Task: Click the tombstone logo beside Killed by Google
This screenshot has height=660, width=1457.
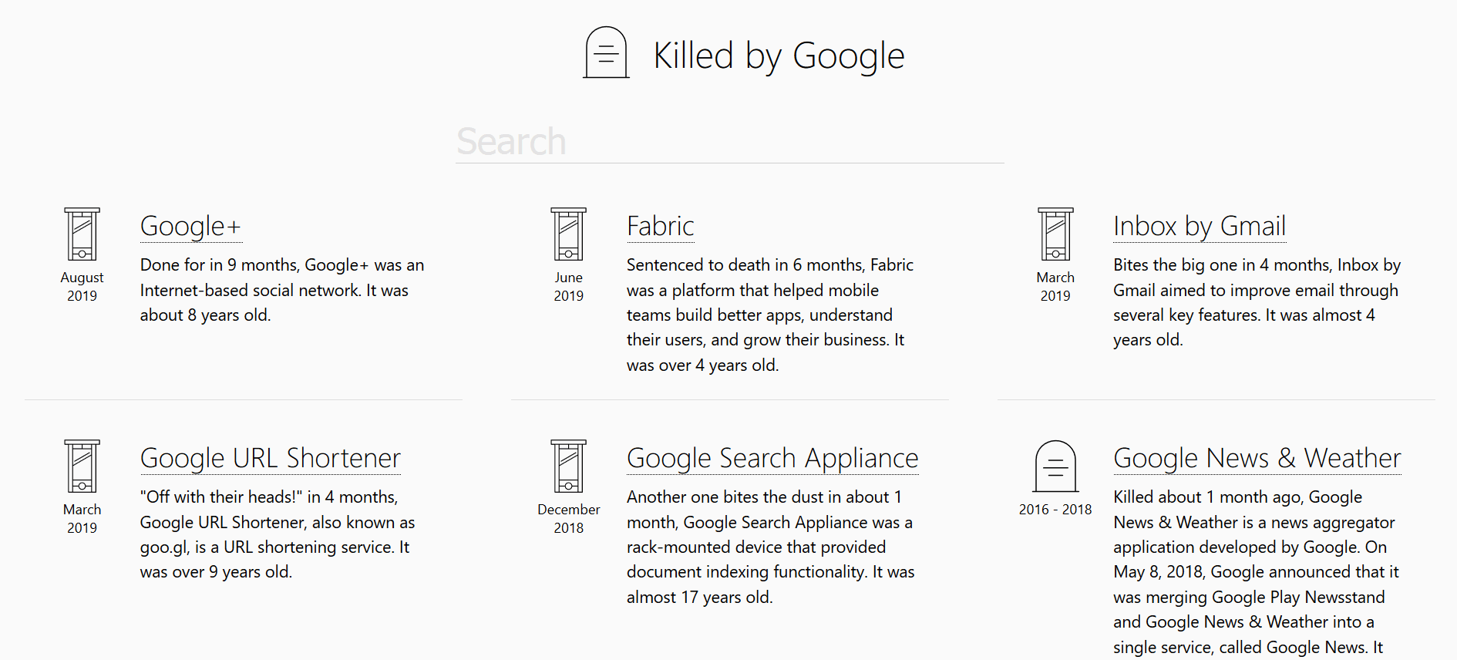Action: [x=606, y=52]
